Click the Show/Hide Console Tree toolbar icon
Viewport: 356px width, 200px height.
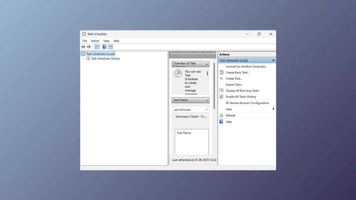tap(97, 47)
